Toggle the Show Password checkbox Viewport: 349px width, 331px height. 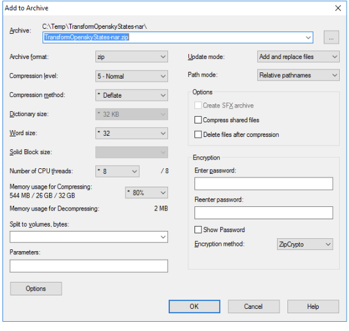[x=198, y=230]
